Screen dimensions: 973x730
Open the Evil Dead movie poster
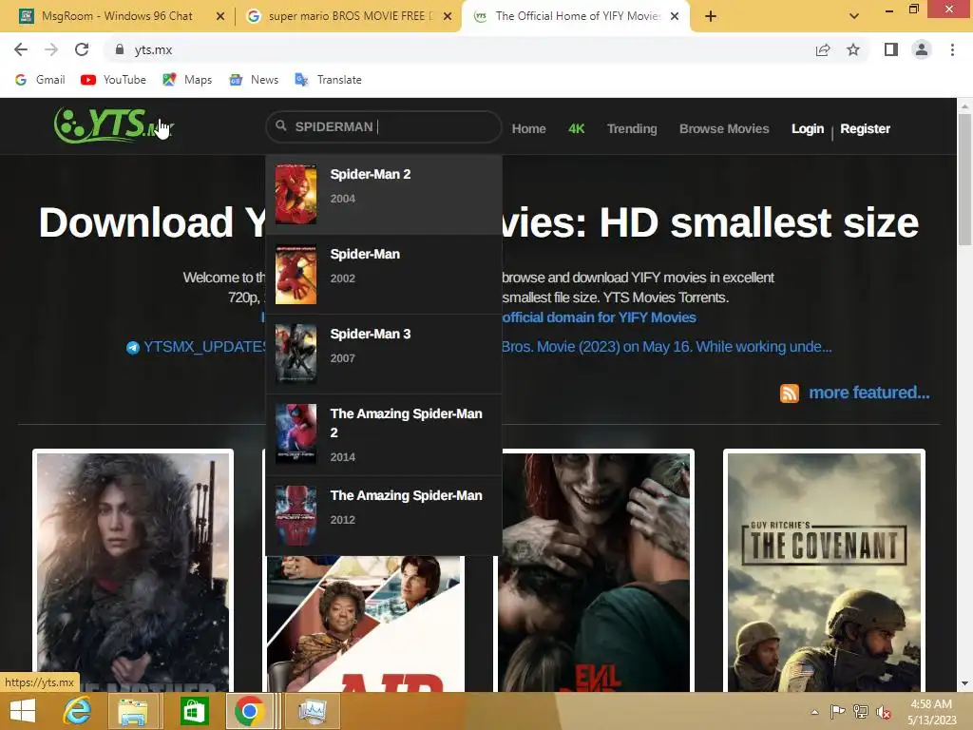tap(596, 571)
